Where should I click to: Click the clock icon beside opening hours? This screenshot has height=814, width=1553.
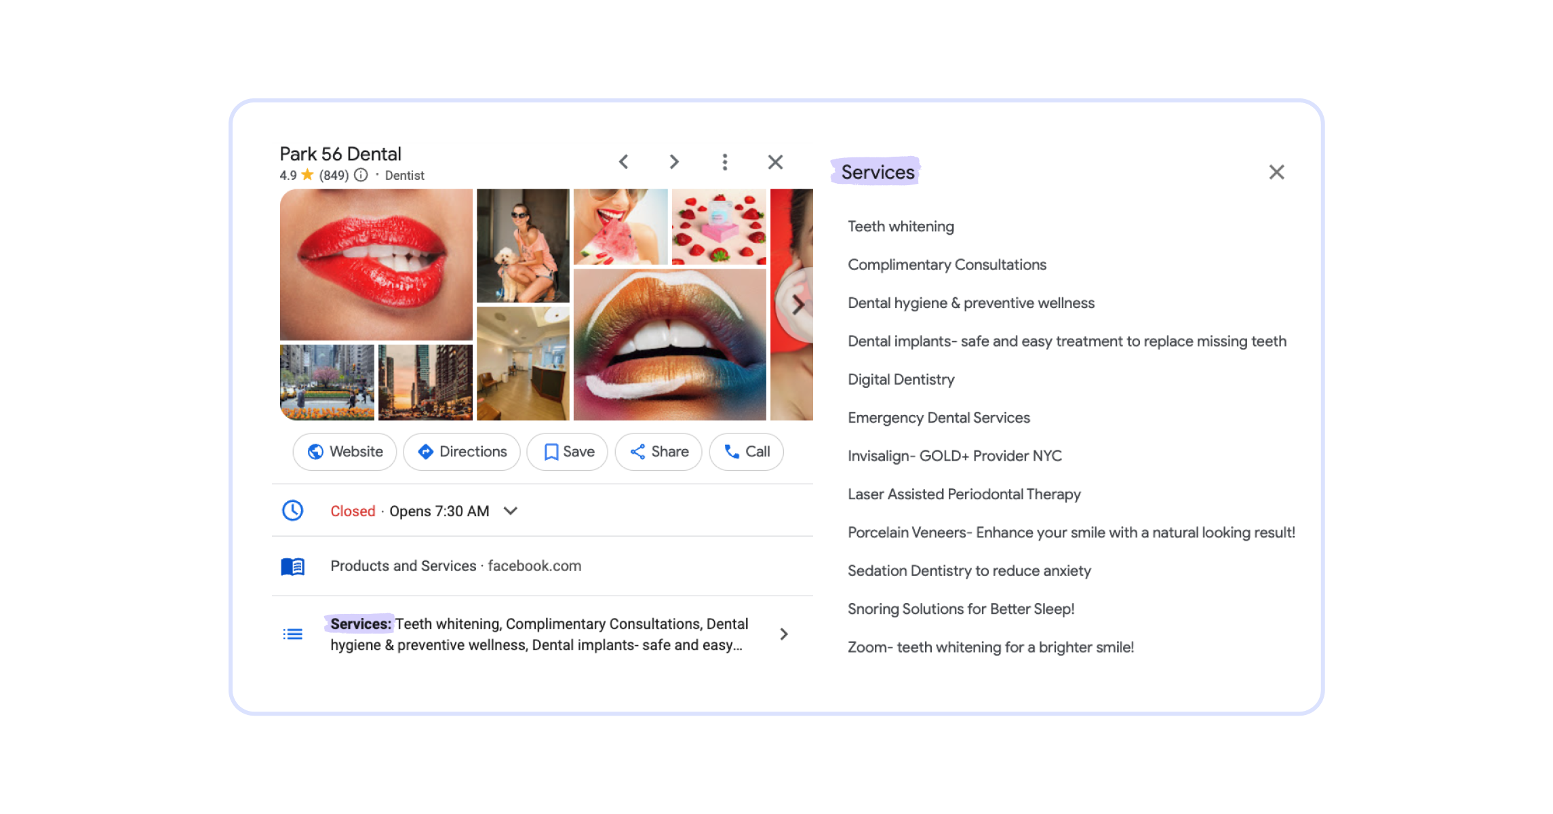click(292, 511)
